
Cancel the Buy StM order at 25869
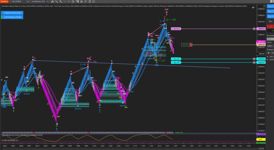pyautogui.click(x=254, y=29)
